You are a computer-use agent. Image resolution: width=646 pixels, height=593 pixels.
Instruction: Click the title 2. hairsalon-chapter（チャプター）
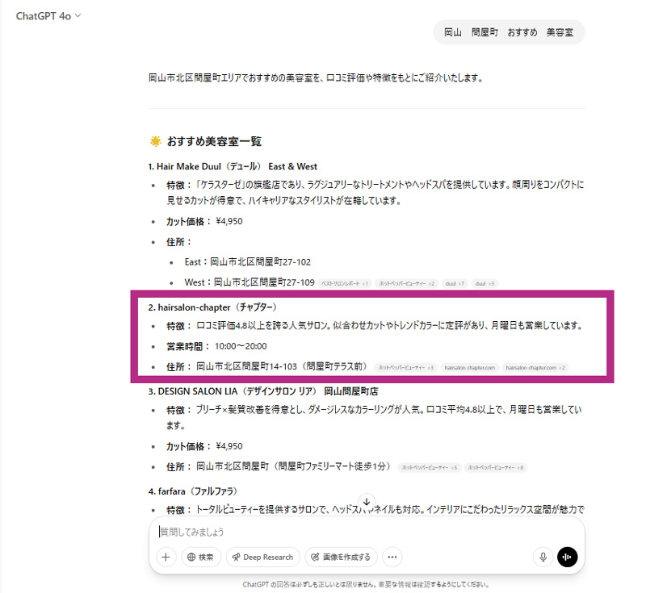coord(213,307)
